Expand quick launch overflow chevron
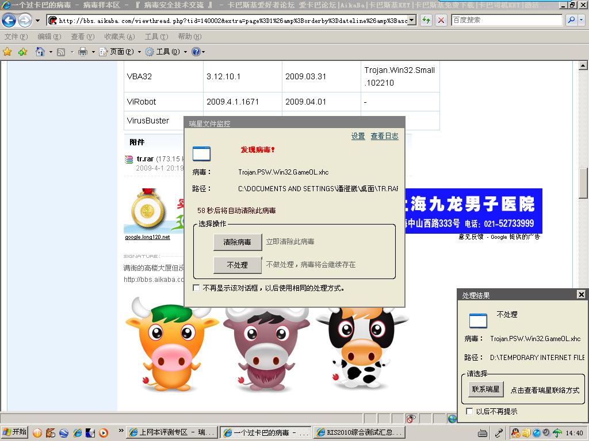 coord(121,431)
